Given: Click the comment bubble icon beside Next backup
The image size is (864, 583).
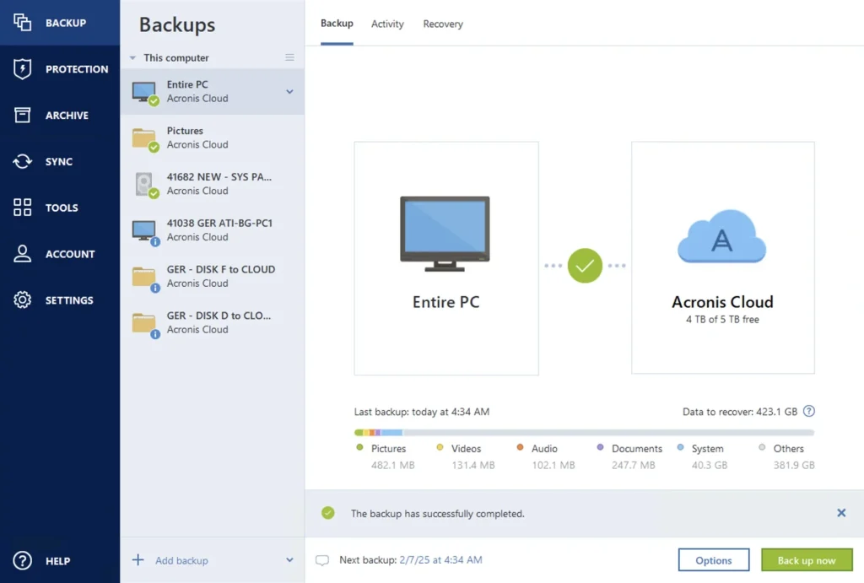Looking at the screenshot, I should (321, 560).
